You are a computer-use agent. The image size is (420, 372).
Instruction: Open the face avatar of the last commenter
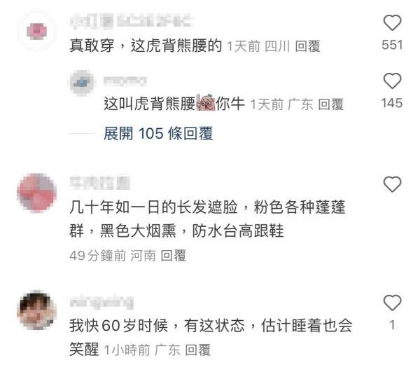coord(36,310)
